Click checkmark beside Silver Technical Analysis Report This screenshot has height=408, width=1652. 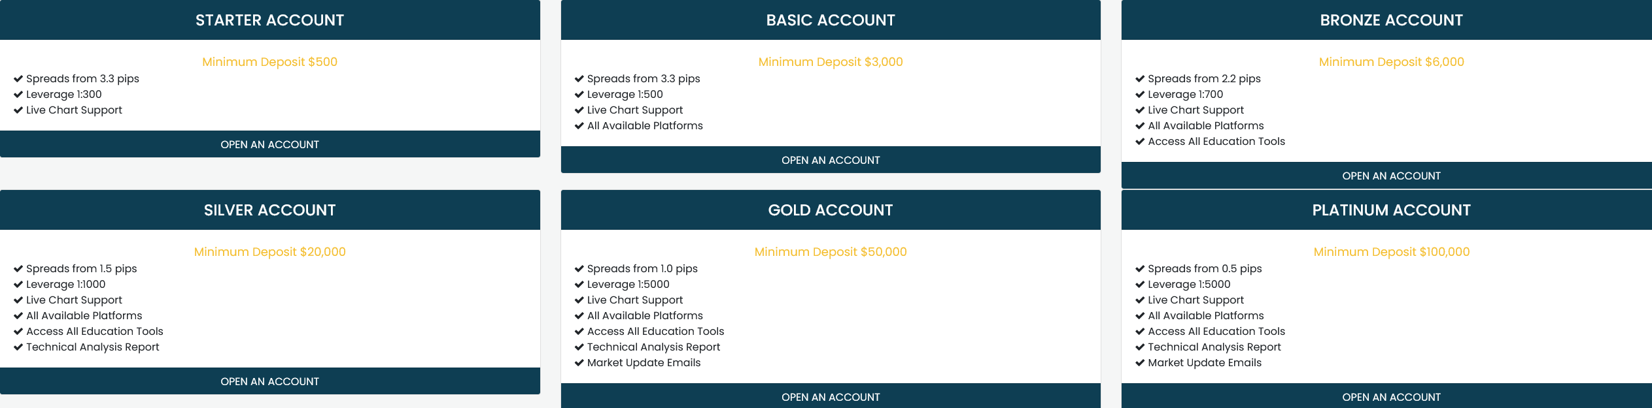18,347
